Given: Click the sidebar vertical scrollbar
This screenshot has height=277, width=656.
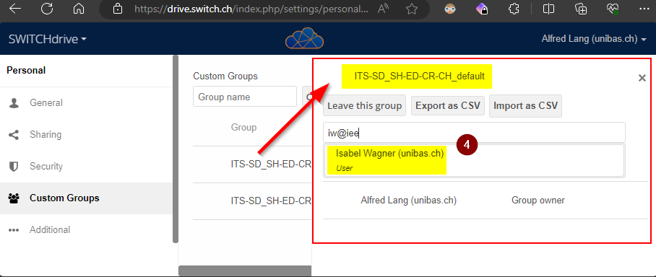Looking at the screenshot, I should coord(176,149).
